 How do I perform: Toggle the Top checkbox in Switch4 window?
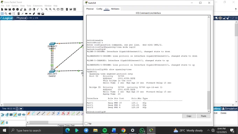[86, 124]
